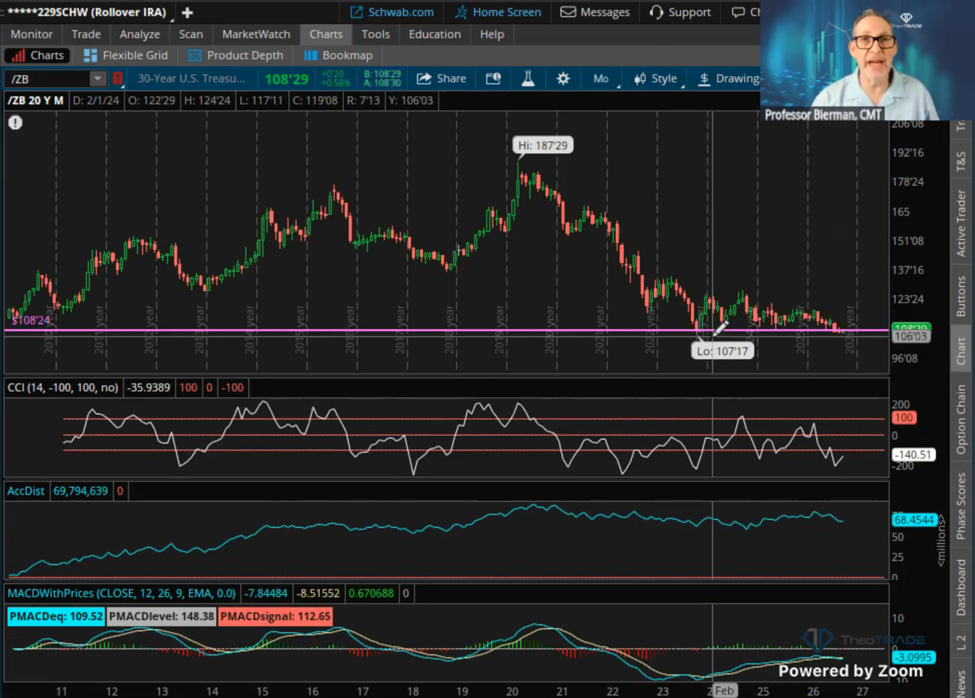Viewport: 975px width, 698px height.
Task: Expand the /ZB symbol dropdown arrow
Action: click(98, 79)
